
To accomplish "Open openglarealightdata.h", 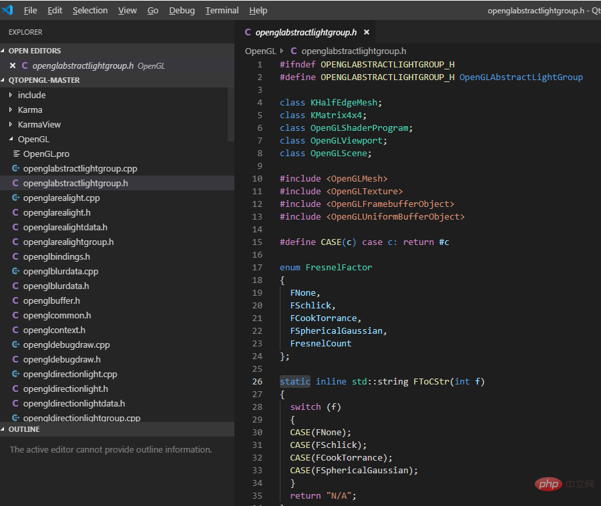I will click(x=65, y=227).
